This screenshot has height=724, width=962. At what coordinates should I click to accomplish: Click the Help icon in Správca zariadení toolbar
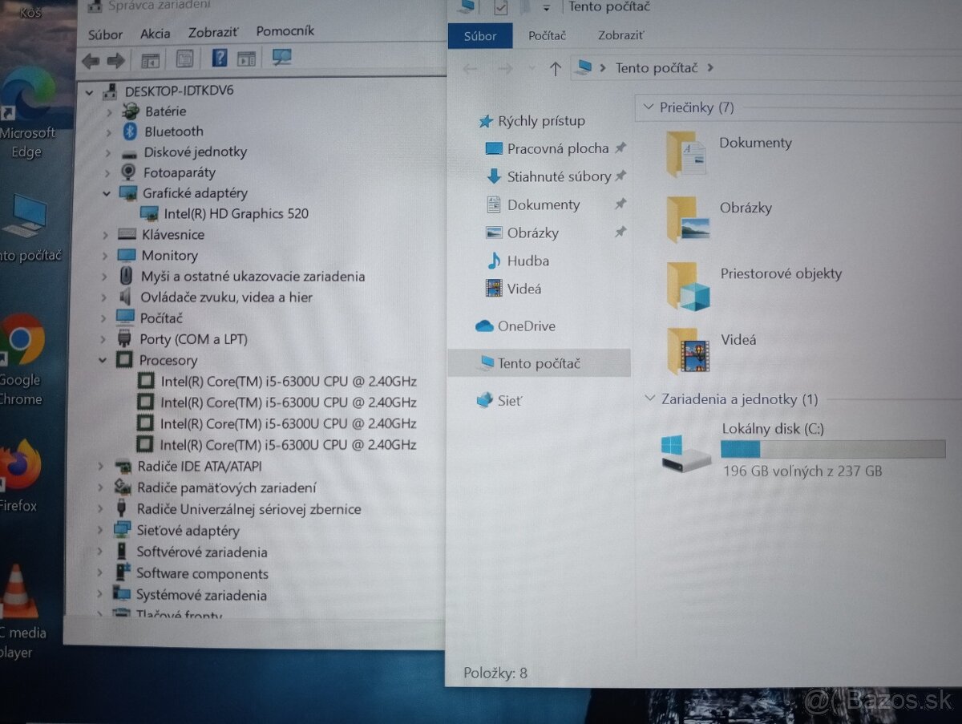point(219,59)
